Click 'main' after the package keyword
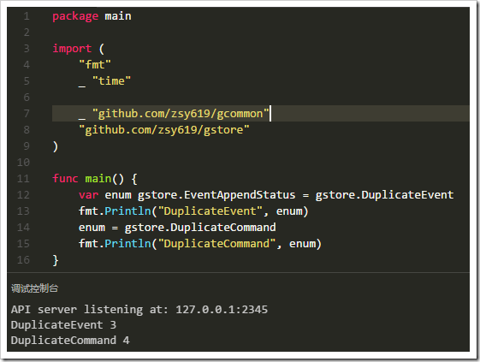This screenshot has height=362, width=480. [x=118, y=16]
